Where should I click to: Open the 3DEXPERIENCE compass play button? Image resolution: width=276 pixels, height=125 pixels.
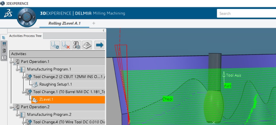point(27,17)
